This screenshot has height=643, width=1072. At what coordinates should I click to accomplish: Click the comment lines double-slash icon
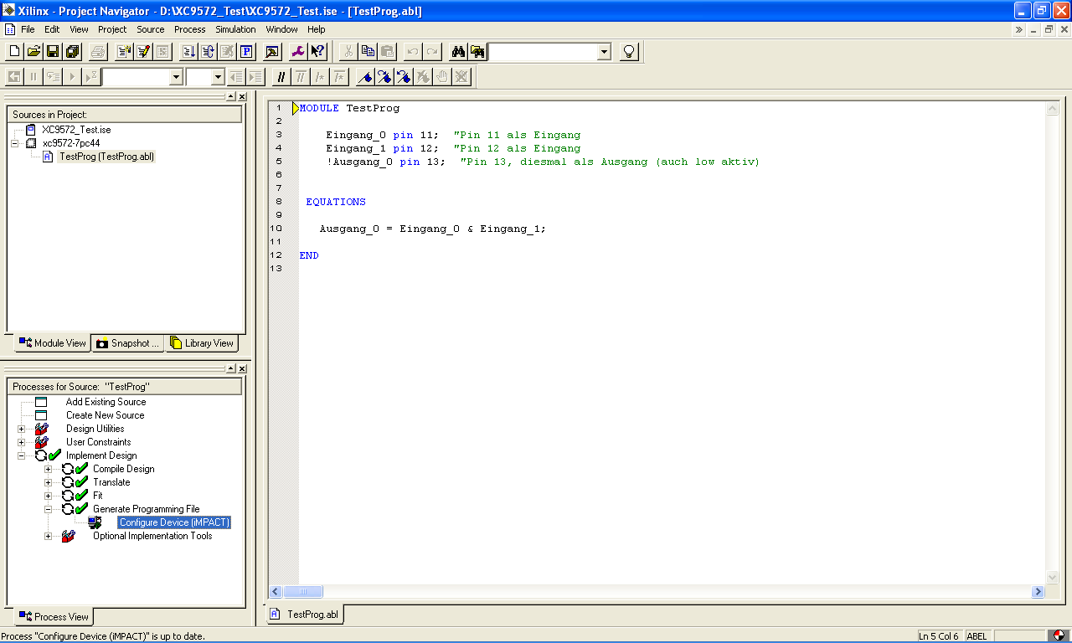click(x=281, y=77)
